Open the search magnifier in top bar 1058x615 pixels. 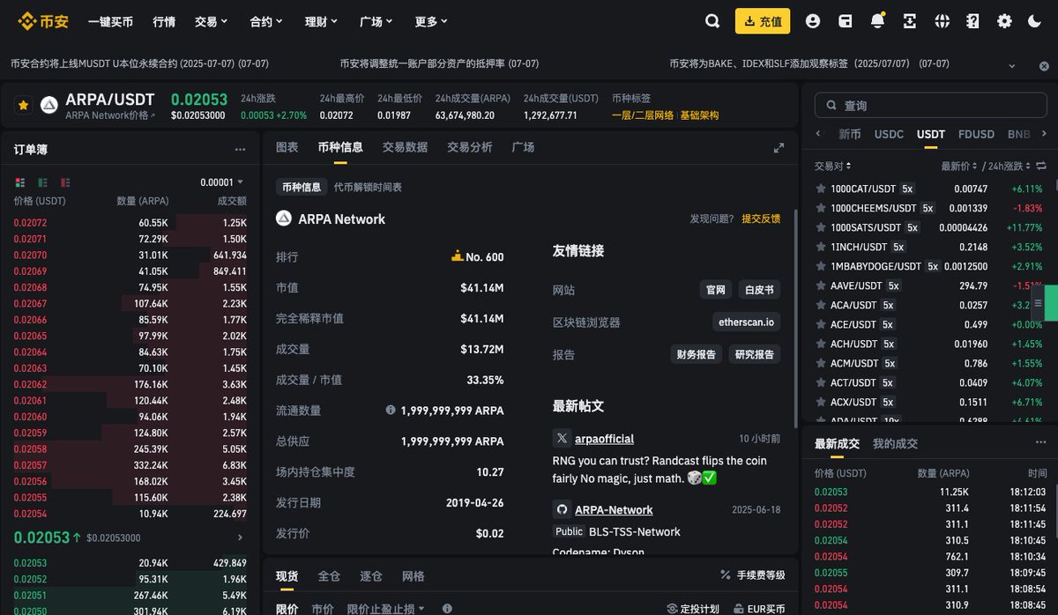tap(713, 21)
